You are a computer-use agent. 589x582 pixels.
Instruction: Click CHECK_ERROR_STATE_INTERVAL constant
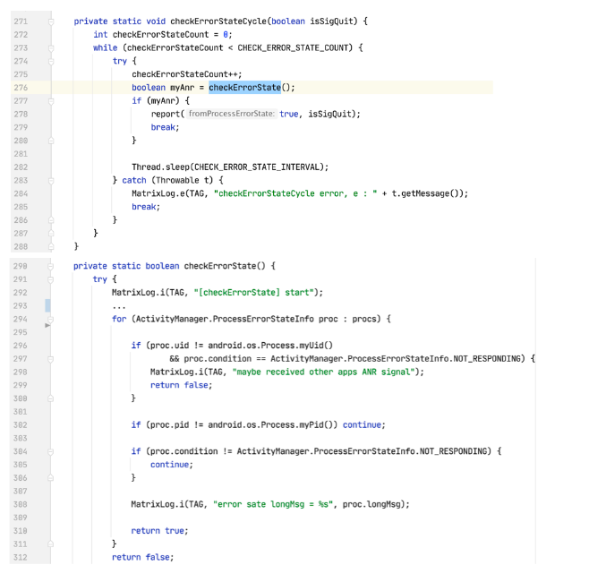[257, 167]
